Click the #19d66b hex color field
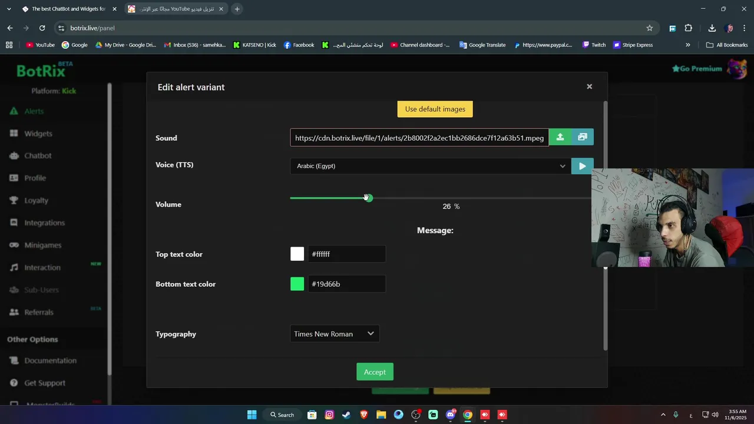 pyautogui.click(x=346, y=284)
